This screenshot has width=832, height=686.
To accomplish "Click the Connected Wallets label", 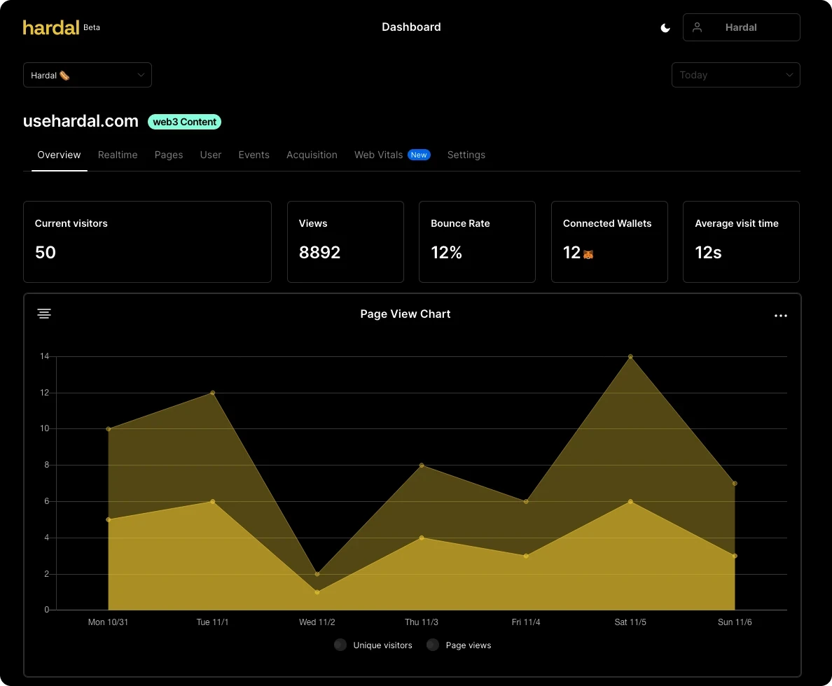I will 607,223.
